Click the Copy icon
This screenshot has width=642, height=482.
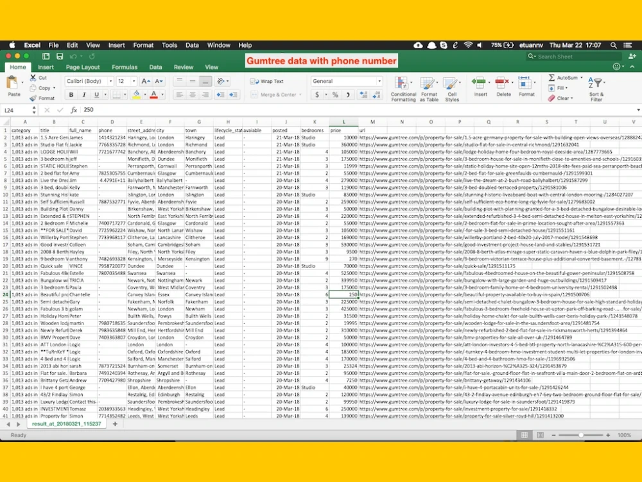(x=33, y=87)
